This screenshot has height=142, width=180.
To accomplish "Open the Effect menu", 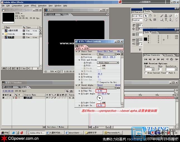I will click(x=33, y=6).
